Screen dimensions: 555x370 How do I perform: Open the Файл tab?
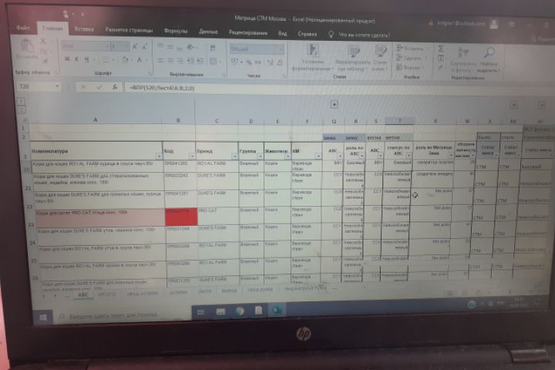click(23, 28)
